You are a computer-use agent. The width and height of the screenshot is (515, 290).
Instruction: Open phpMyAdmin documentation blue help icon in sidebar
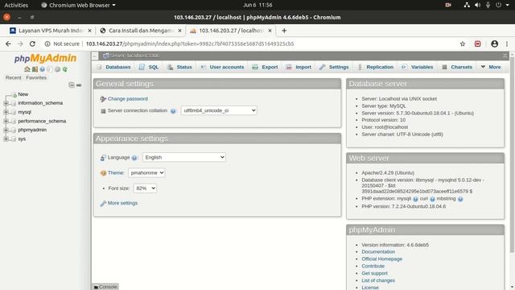click(42, 69)
